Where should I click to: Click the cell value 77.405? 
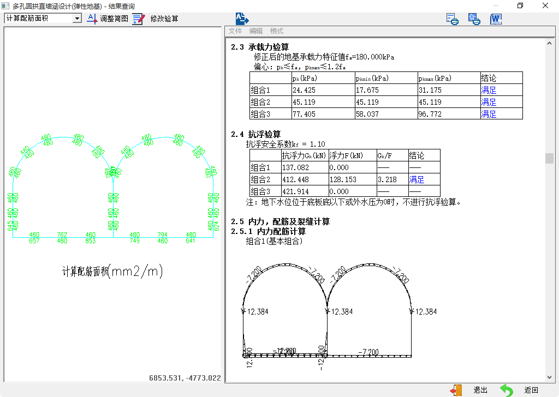[x=304, y=114]
